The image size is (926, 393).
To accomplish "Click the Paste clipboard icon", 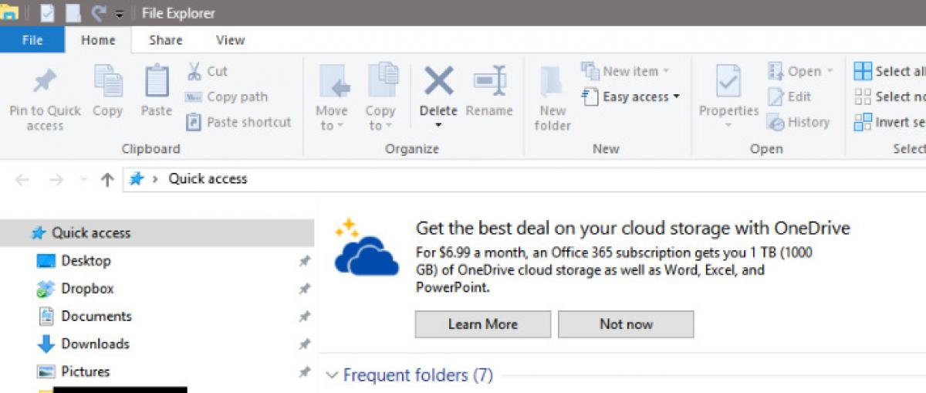I will (157, 81).
